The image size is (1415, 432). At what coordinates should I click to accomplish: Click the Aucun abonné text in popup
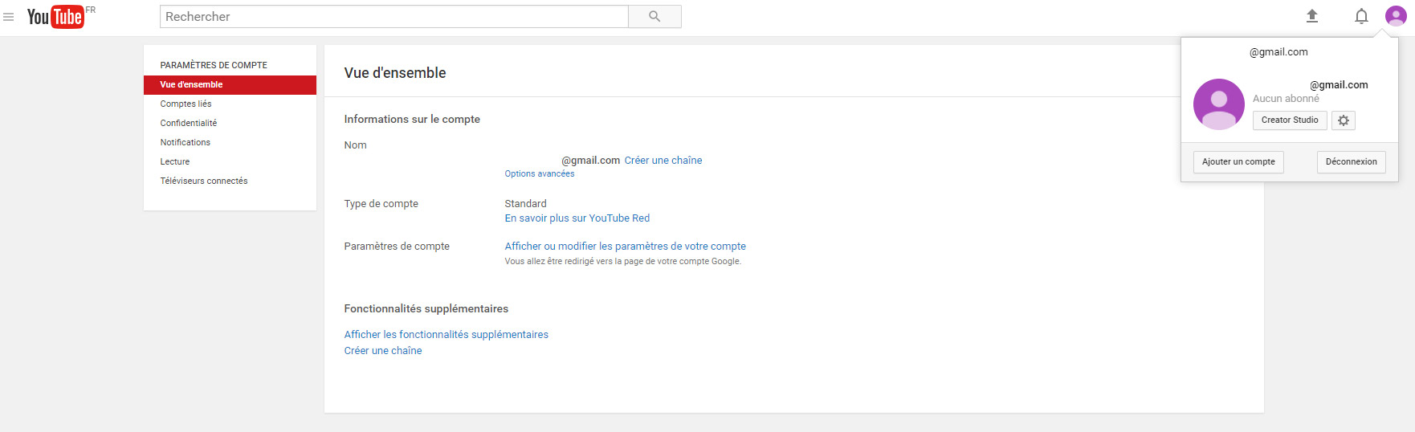pos(1286,99)
